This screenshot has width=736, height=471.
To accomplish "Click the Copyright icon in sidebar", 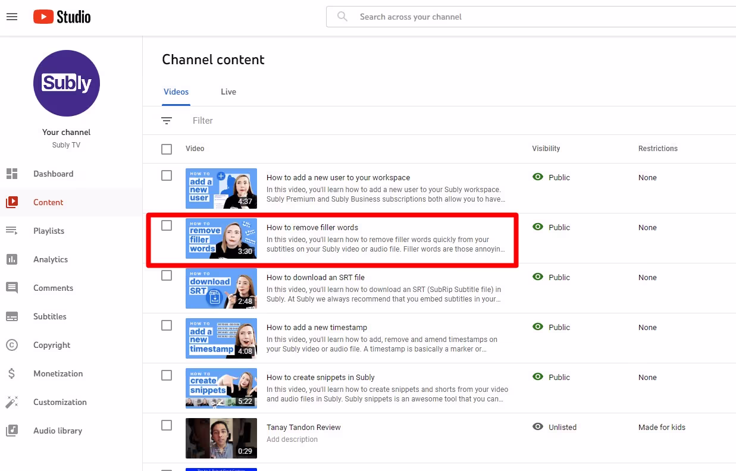I will 12,345.
